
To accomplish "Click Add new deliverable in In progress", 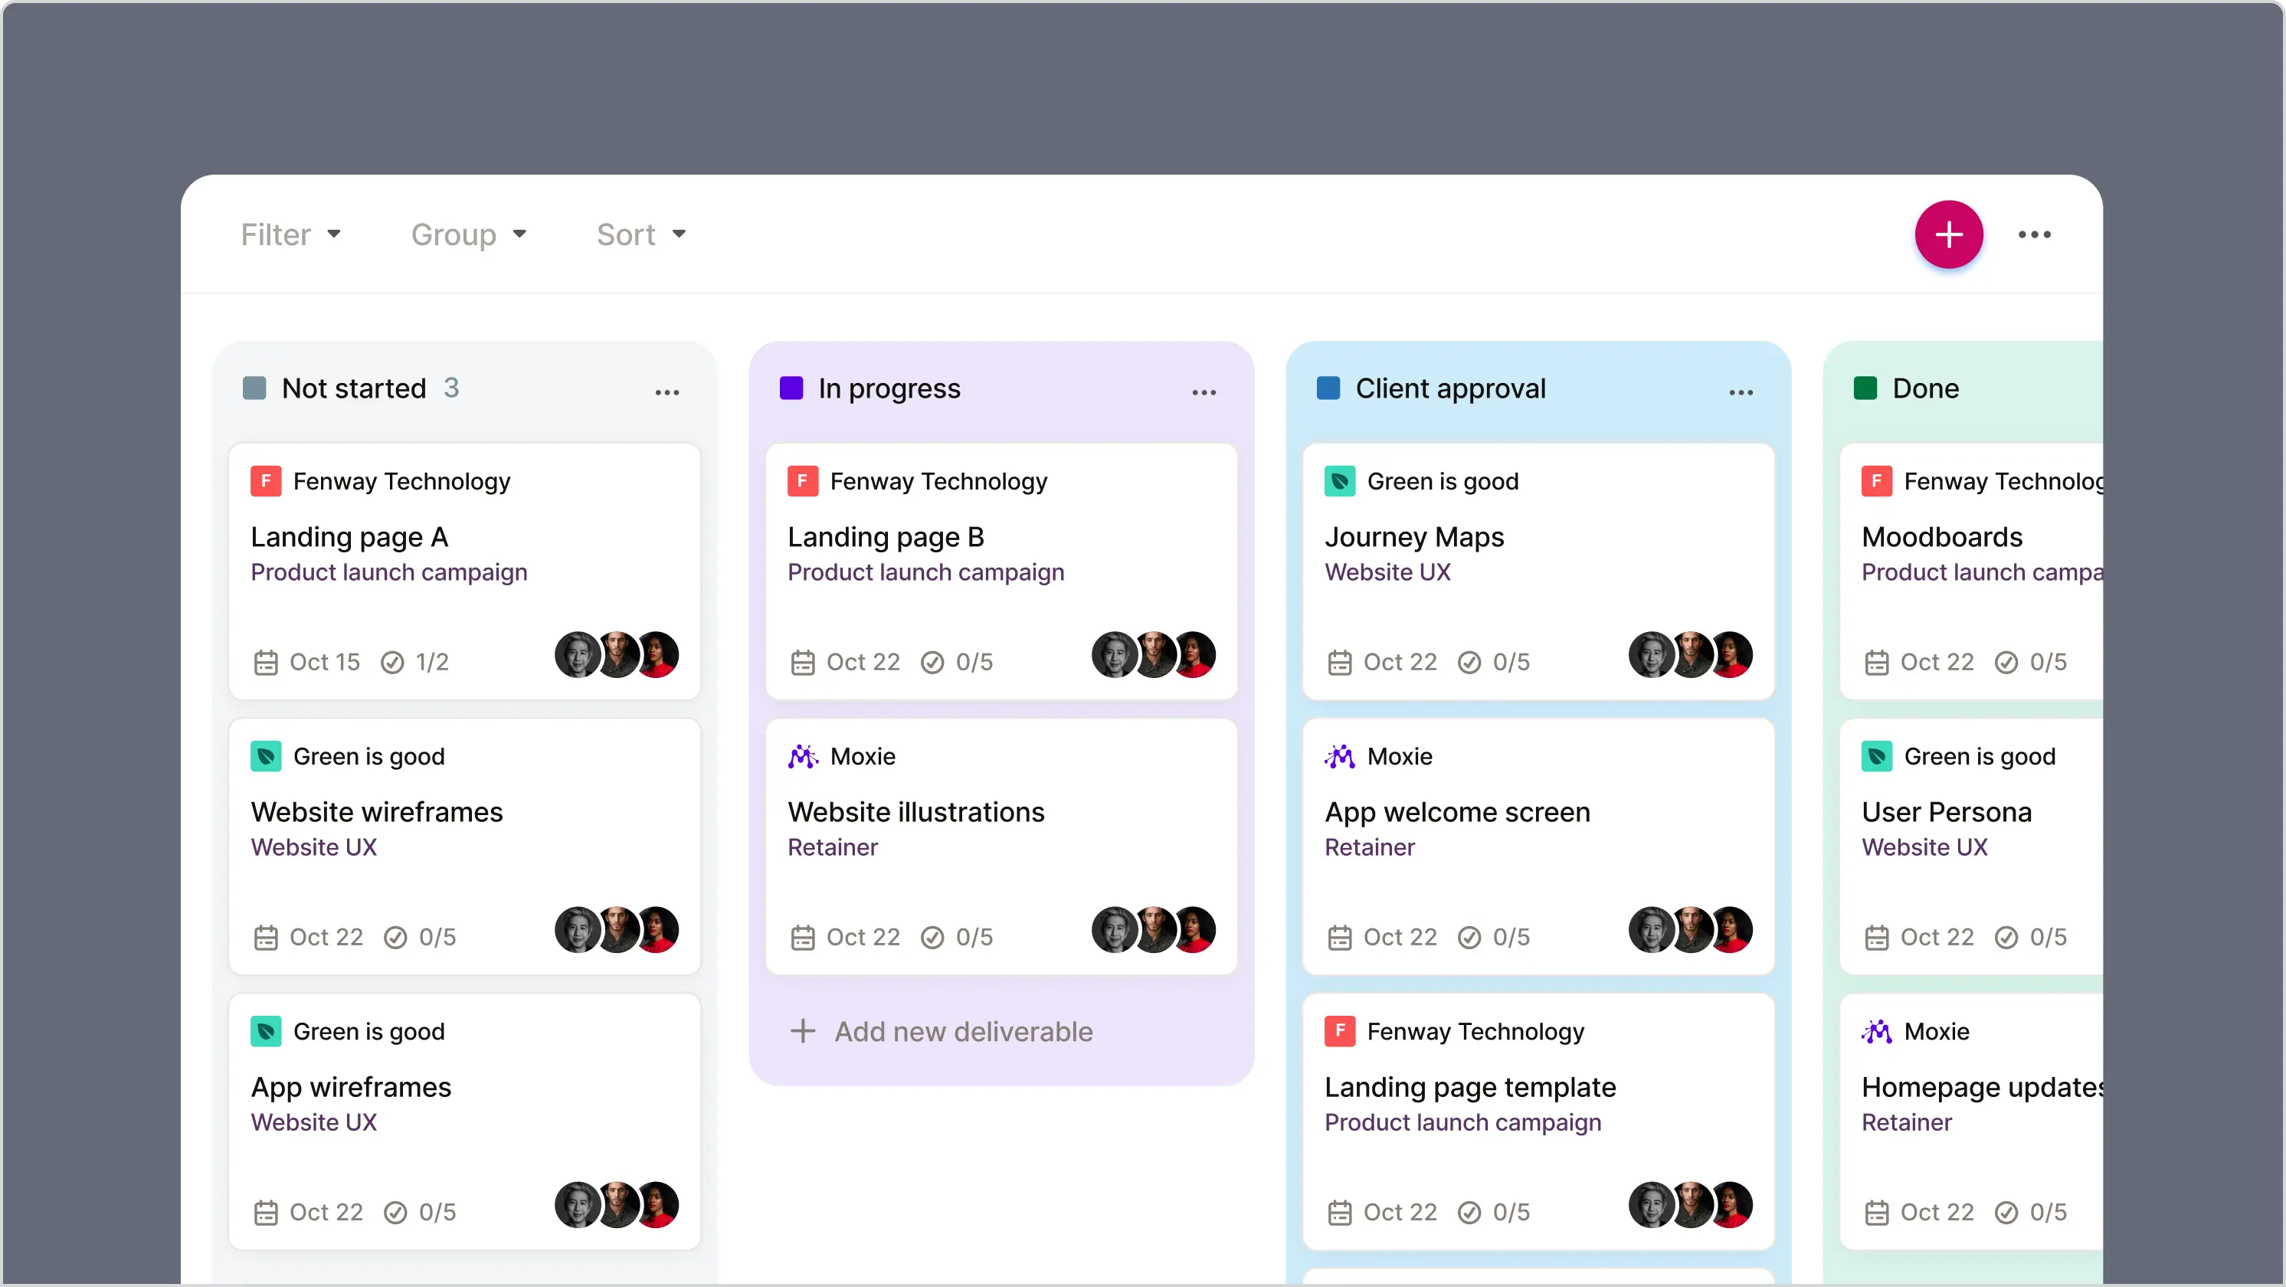I will tap(941, 1030).
